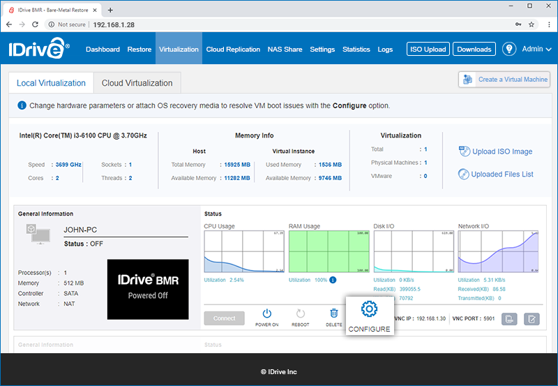Click the VM log file icon beside VNC port
This screenshot has width=558, height=386.
pyautogui.click(x=509, y=319)
